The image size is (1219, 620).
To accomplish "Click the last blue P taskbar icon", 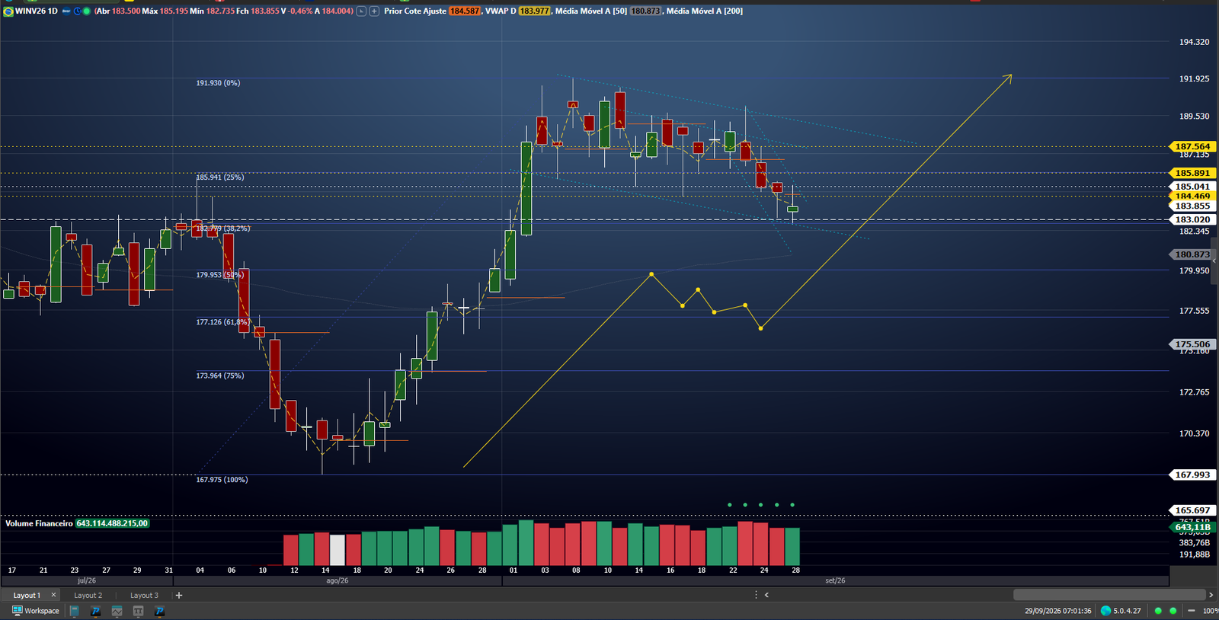I will 160,611.
